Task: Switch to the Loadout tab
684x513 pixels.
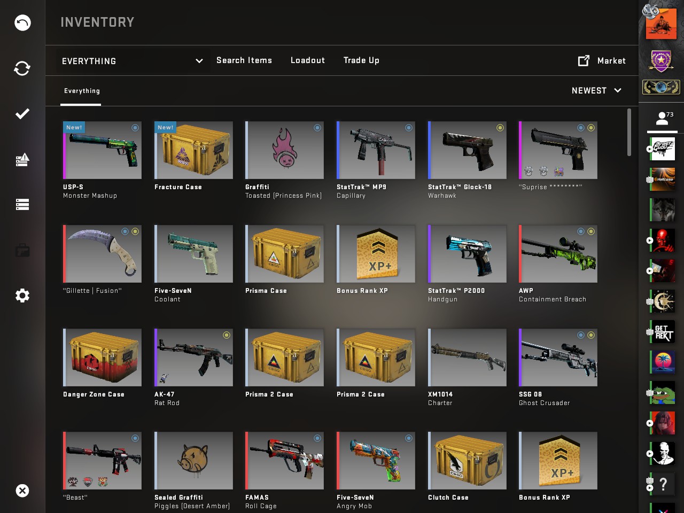Action: (x=308, y=60)
